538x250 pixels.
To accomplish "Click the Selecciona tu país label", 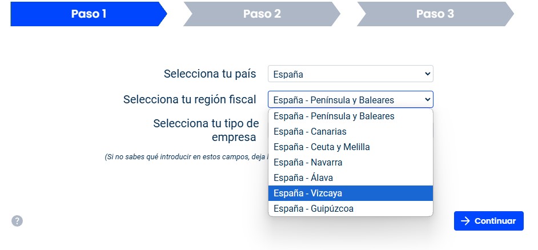I will pyautogui.click(x=210, y=74).
